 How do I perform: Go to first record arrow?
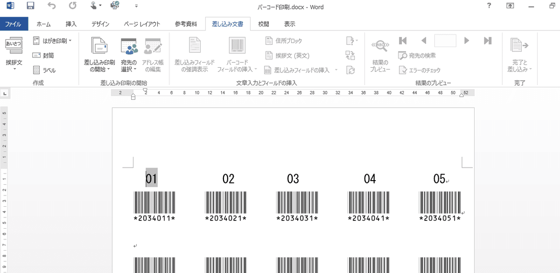pyautogui.click(x=403, y=41)
